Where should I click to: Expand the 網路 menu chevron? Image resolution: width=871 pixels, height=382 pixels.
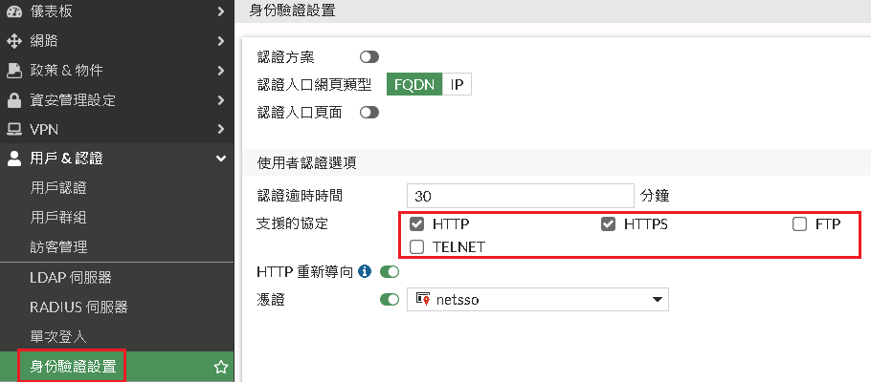[221, 41]
